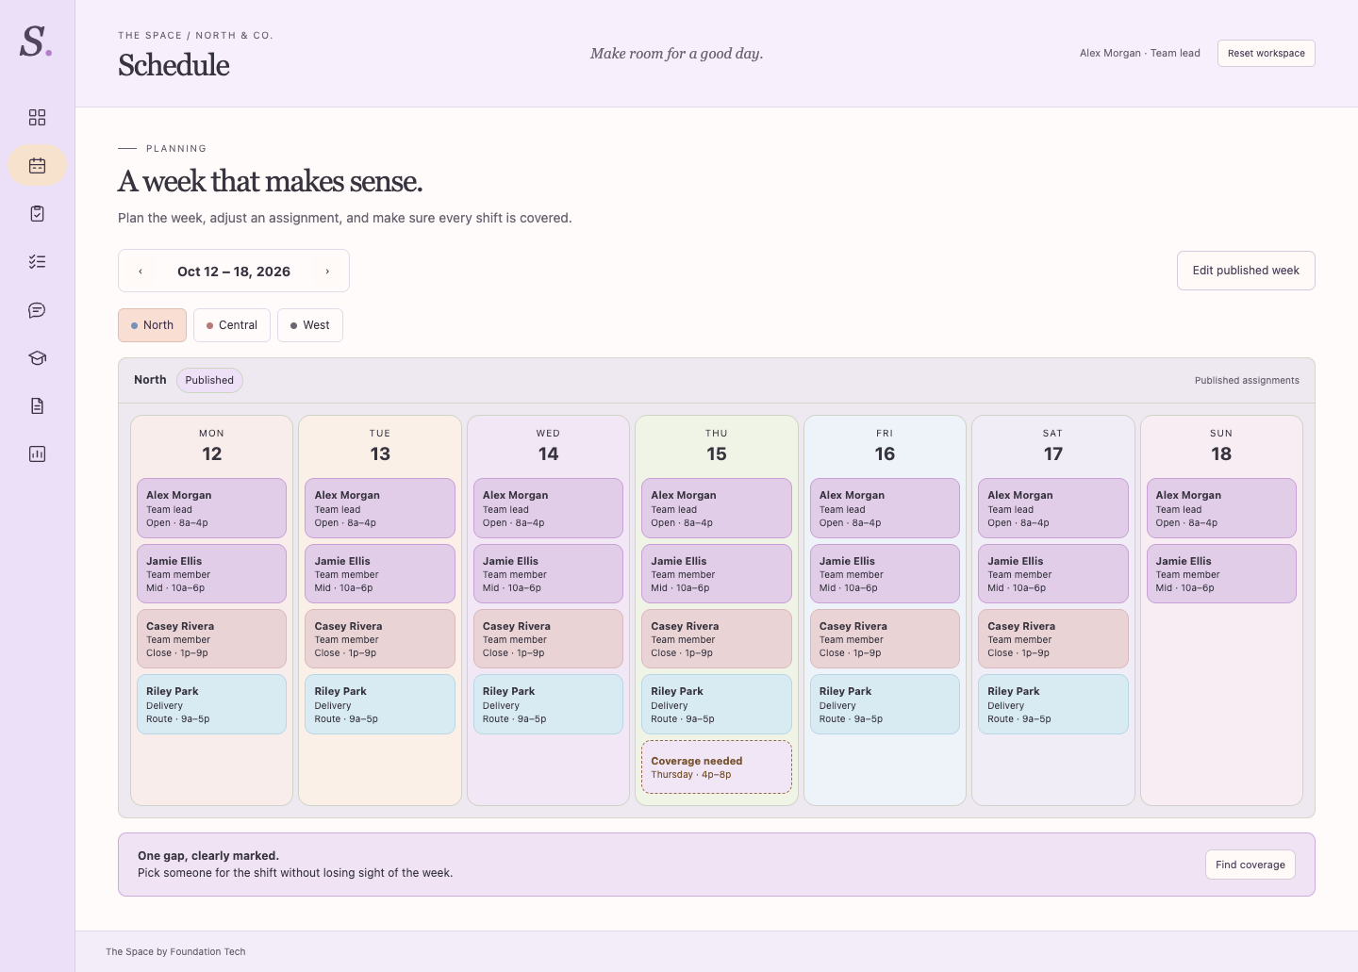Click Edit published week button
This screenshot has height=972, width=1358.
point(1246,271)
